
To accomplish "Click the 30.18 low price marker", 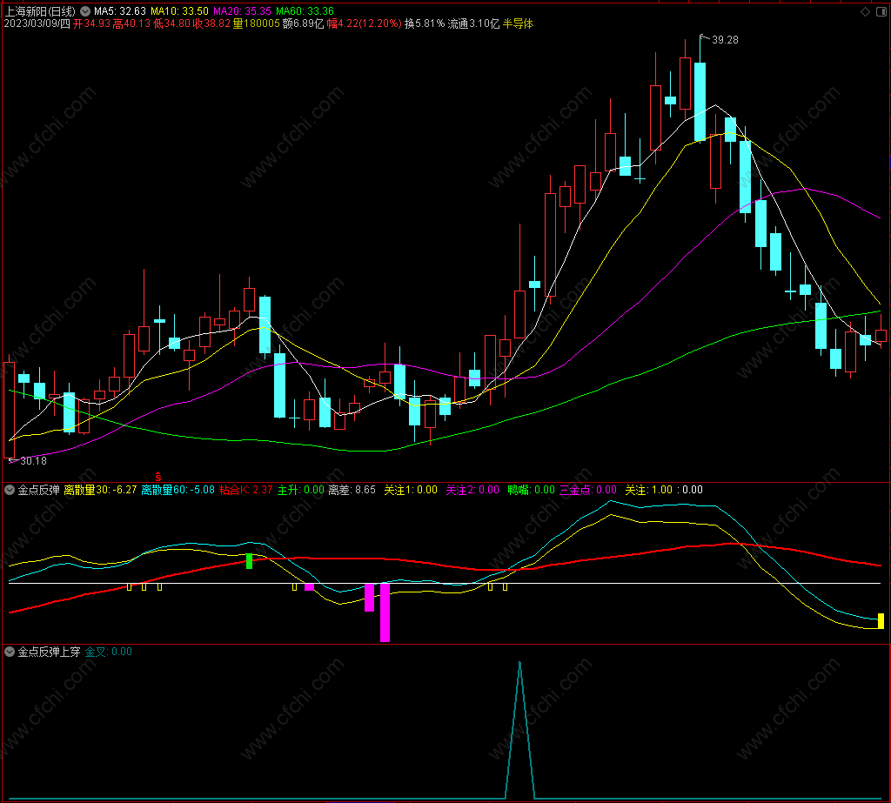I will (34, 461).
